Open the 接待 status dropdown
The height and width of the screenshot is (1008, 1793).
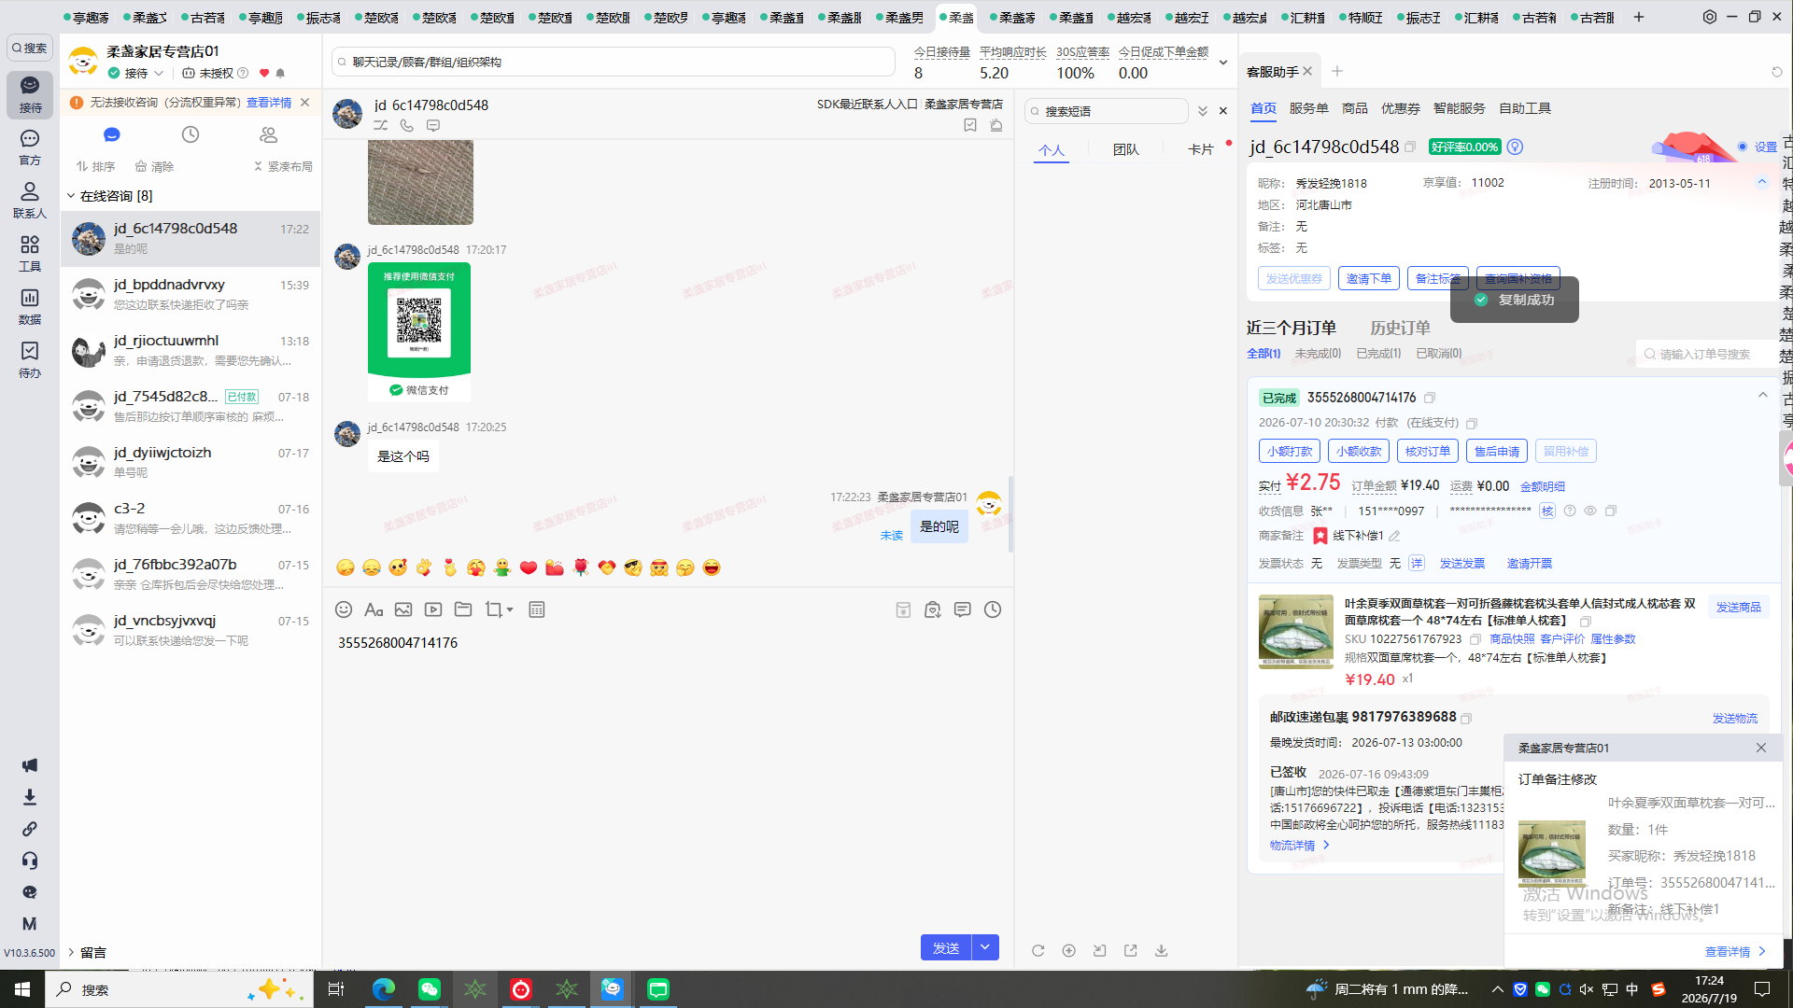tap(159, 73)
